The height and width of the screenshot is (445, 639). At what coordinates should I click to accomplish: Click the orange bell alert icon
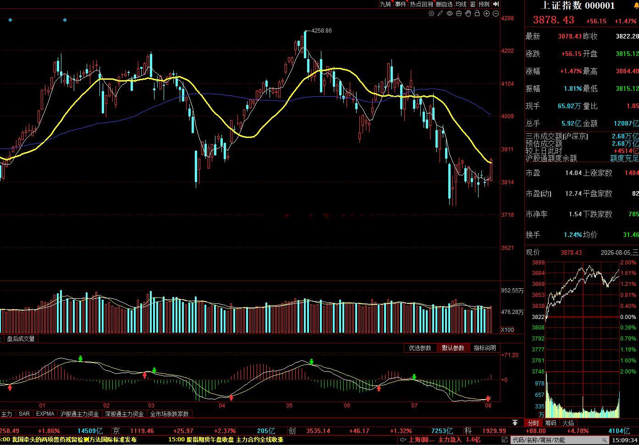636,5
